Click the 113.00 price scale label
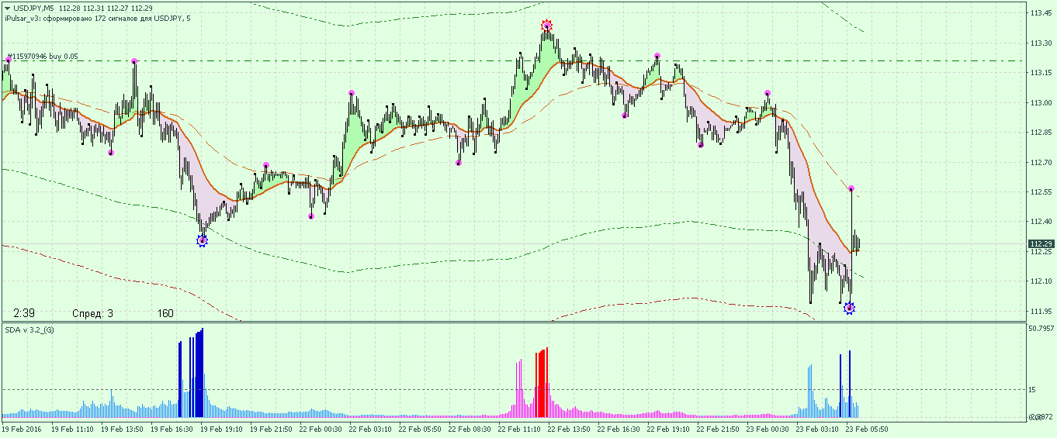The height and width of the screenshot is (438, 1057). click(x=1041, y=102)
